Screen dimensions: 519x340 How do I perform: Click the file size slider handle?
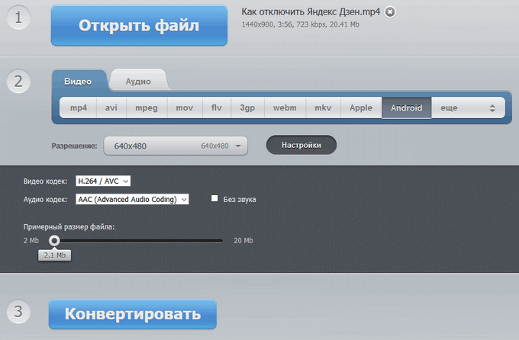click(54, 240)
